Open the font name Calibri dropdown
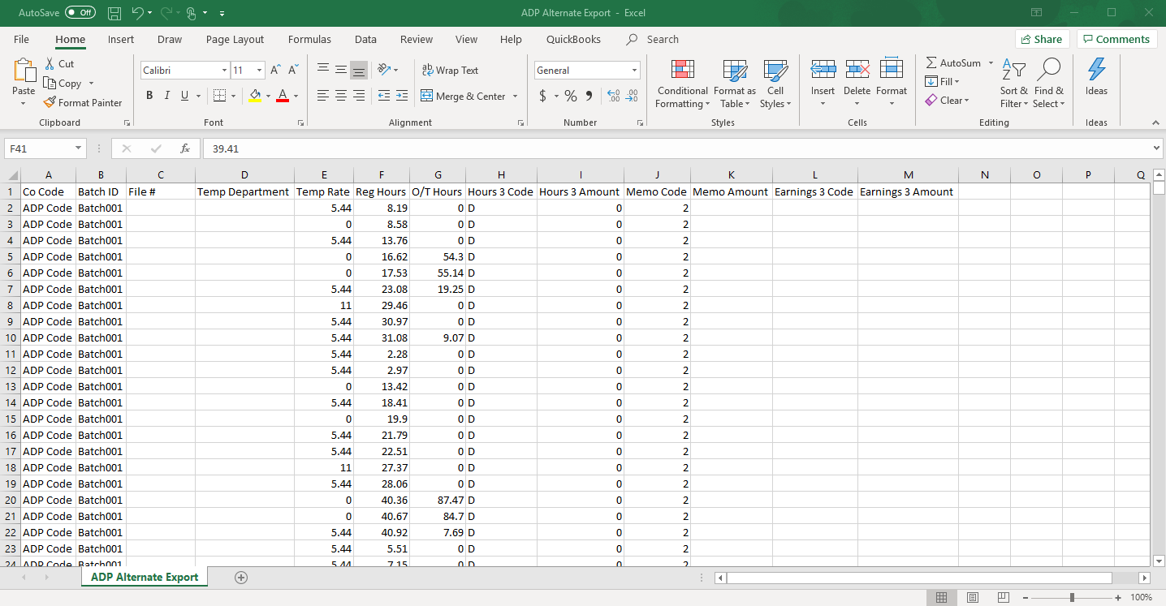The height and width of the screenshot is (606, 1166). click(x=224, y=71)
